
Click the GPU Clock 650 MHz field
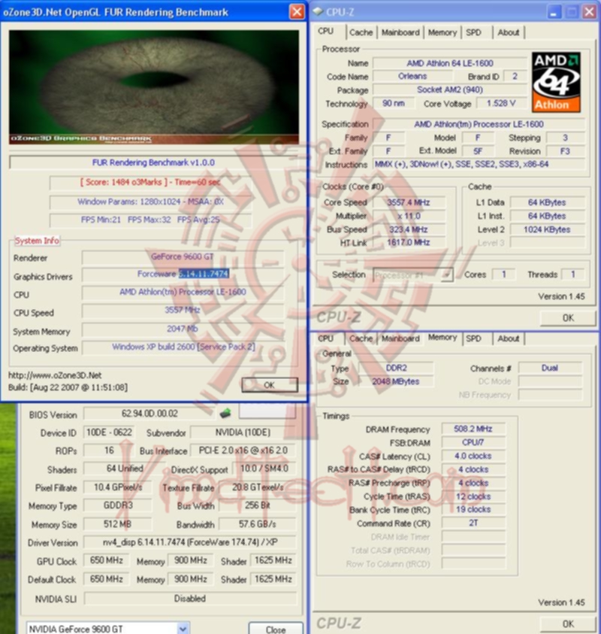click(x=106, y=560)
